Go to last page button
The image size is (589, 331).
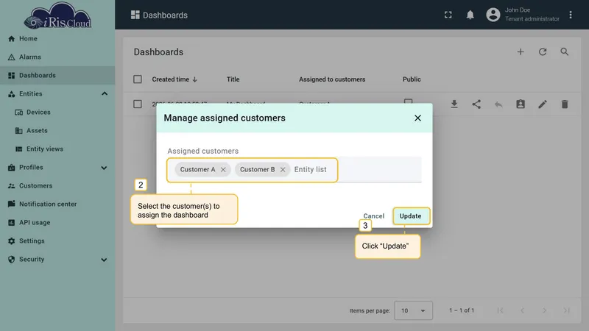click(x=566, y=310)
